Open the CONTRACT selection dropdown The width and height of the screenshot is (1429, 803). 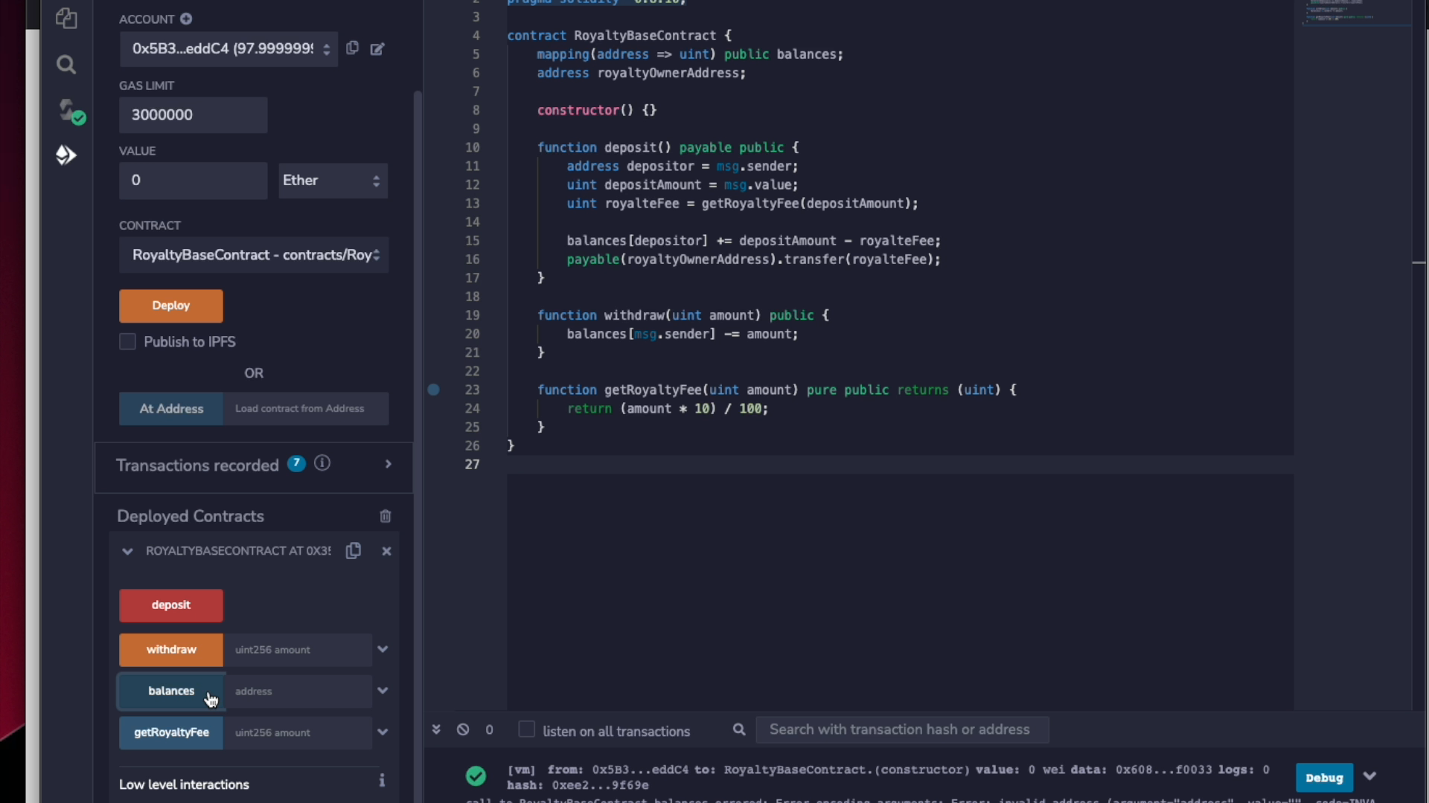[254, 255]
